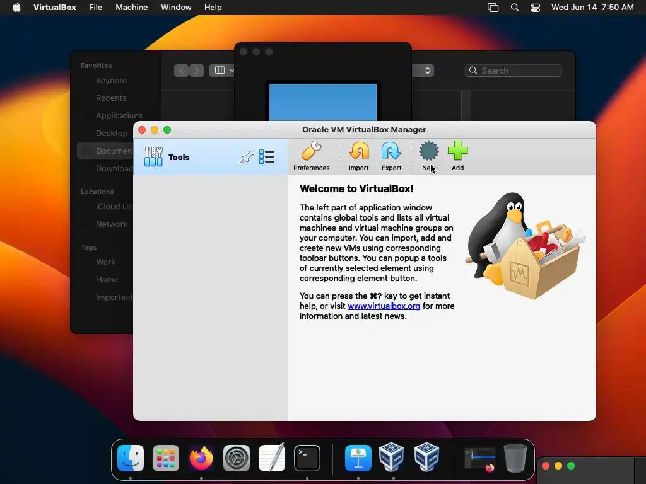Click the Search field in Finder window
646x484 pixels.
pos(514,71)
